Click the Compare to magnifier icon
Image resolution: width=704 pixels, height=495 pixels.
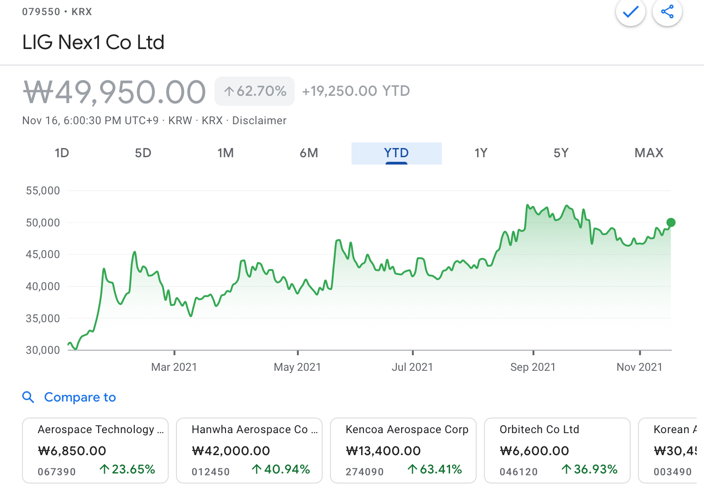coord(28,397)
